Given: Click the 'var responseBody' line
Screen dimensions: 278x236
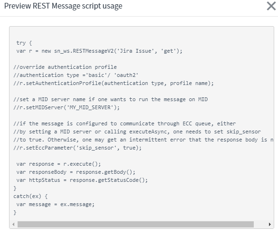Looking at the screenshot, I should point(76,172).
